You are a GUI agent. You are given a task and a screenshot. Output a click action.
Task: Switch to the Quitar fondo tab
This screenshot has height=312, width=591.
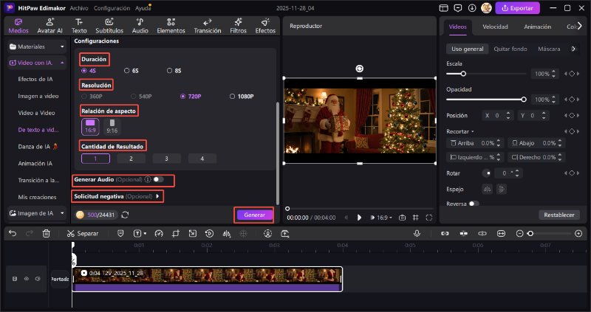pos(510,49)
